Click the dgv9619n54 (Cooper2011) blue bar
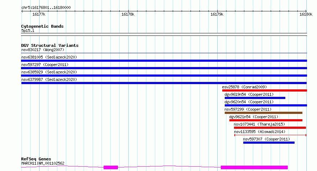 pyautogui.click(x=255, y=98)
